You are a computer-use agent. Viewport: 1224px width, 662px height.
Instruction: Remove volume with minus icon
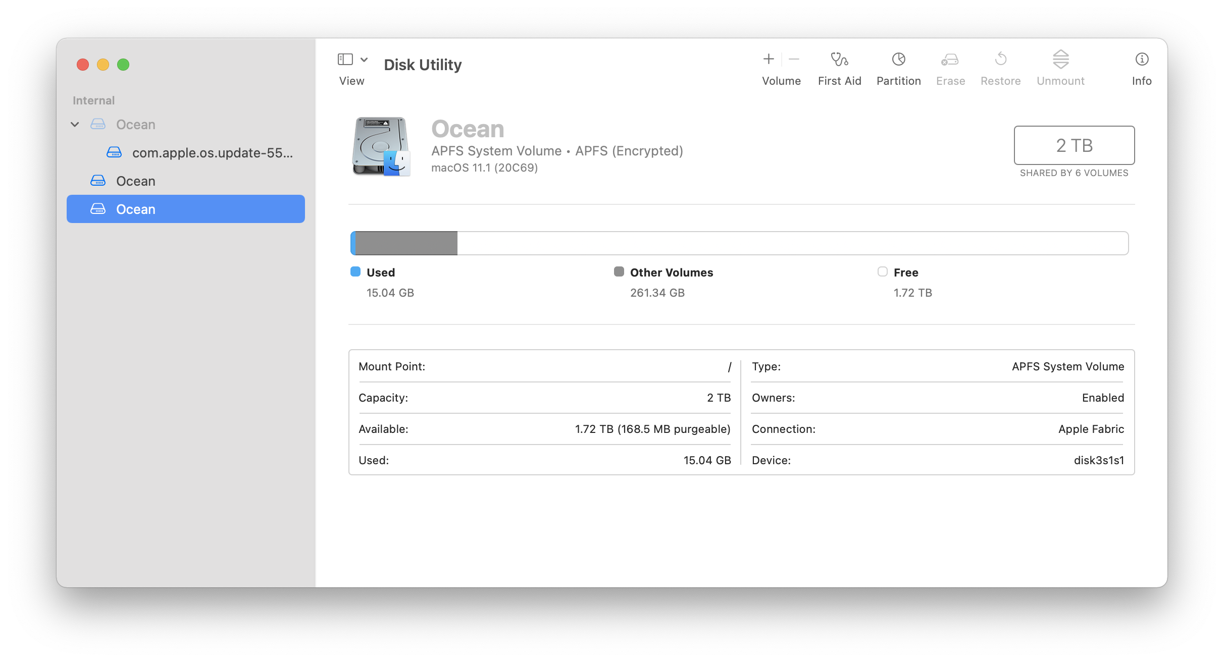click(x=794, y=60)
